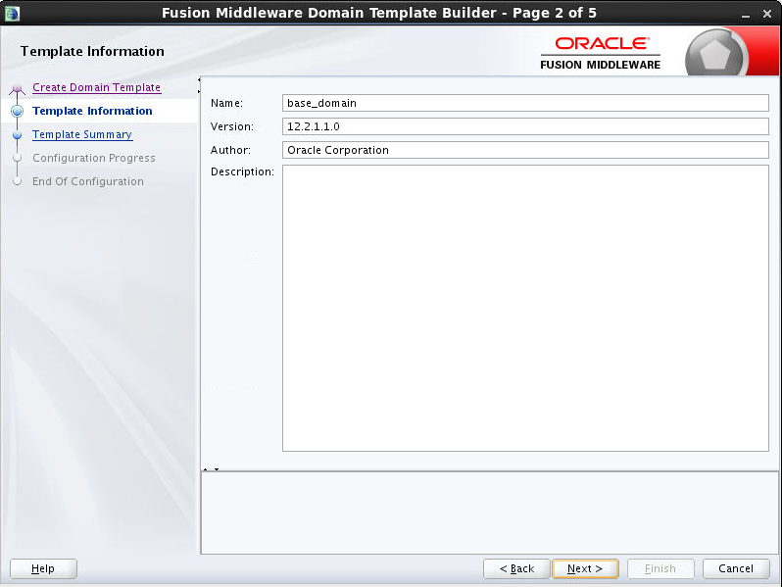Image resolution: width=782 pixels, height=587 pixels.
Task: Focus the Version field showing 12.2.1.1.0
Action: click(525, 126)
